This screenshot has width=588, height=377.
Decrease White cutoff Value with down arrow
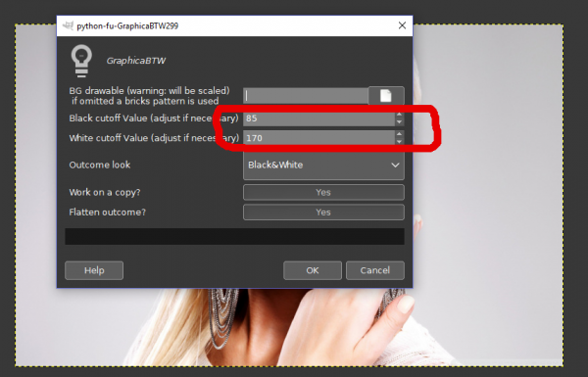click(399, 141)
